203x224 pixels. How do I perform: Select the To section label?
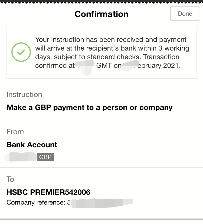(10, 179)
